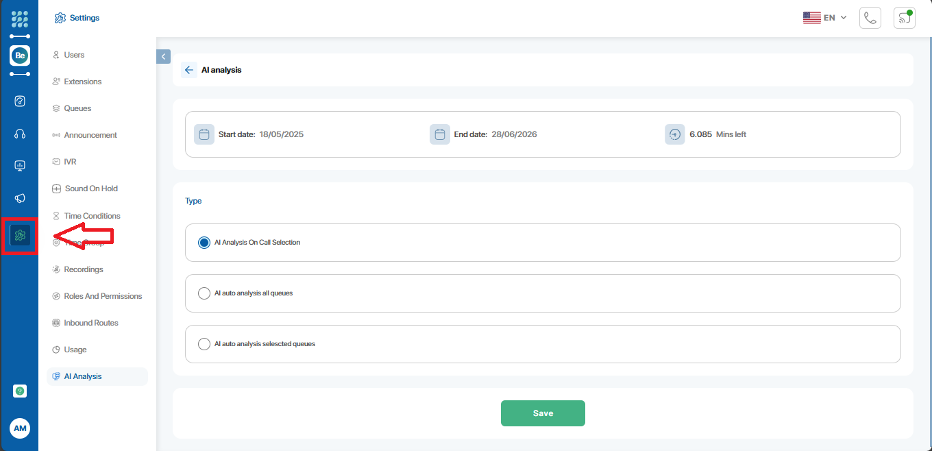Open the EN language dropdown
Image resolution: width=932 pixels, height=451 pixels.
pos(825,18)
